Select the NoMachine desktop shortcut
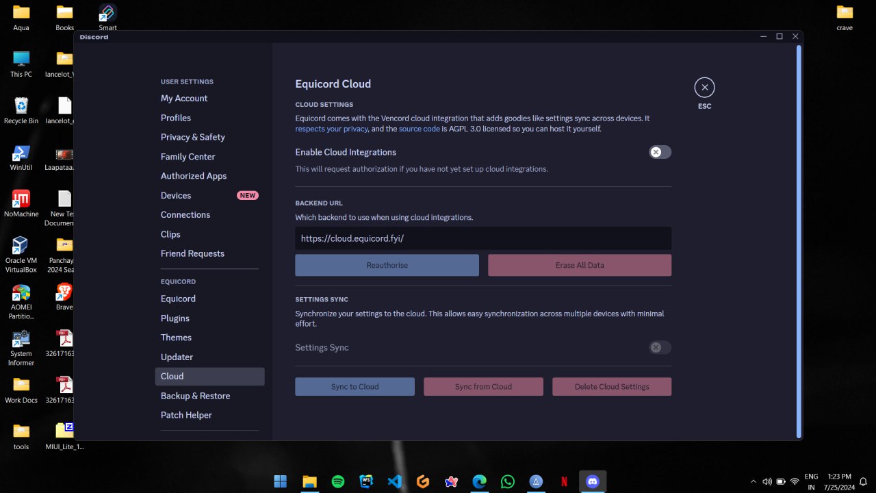Screen dimensions: 876x493 coord(21,203)
